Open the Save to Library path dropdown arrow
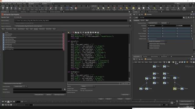This screenshot has width=195, height=109. coord(128,21)
